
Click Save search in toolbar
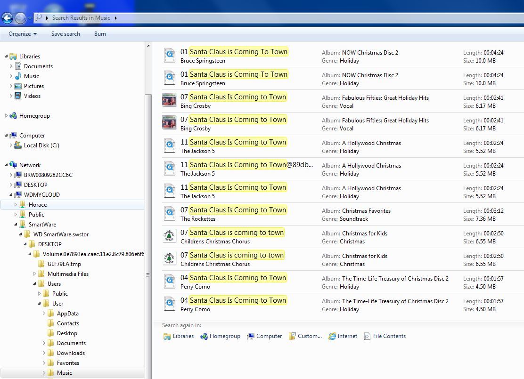[65, 34]
